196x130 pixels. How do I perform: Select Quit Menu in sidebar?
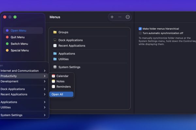[x=23, y=37]
